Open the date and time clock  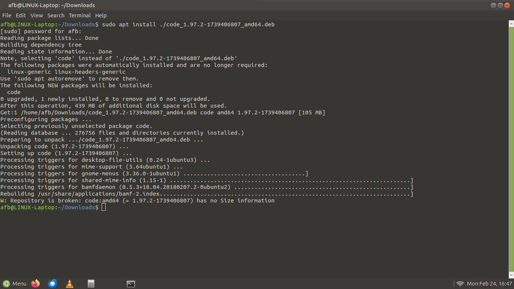coord(489,284)
